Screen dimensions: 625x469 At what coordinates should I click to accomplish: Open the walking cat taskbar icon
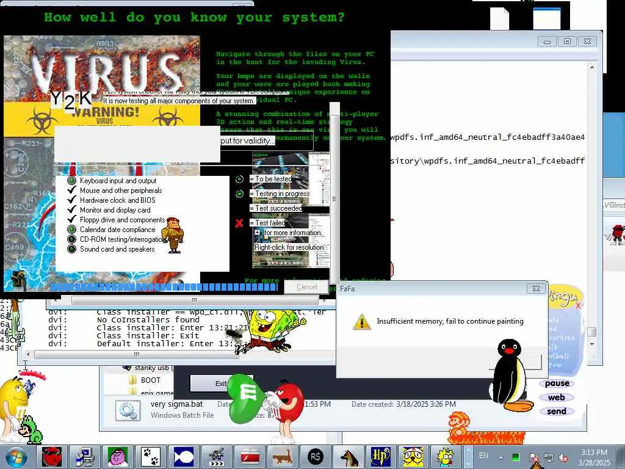(x=282, y=457)
